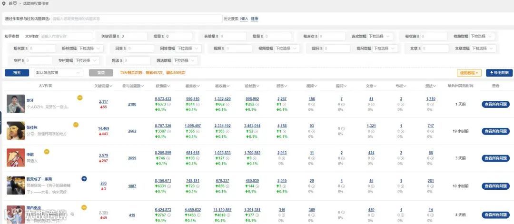Focus the 大V作者 name input field
Screen dimensions: 514x224
coord(66,36)
